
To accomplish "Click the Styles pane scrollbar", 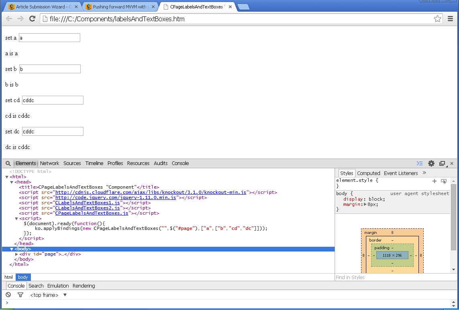I will point(453,217).
